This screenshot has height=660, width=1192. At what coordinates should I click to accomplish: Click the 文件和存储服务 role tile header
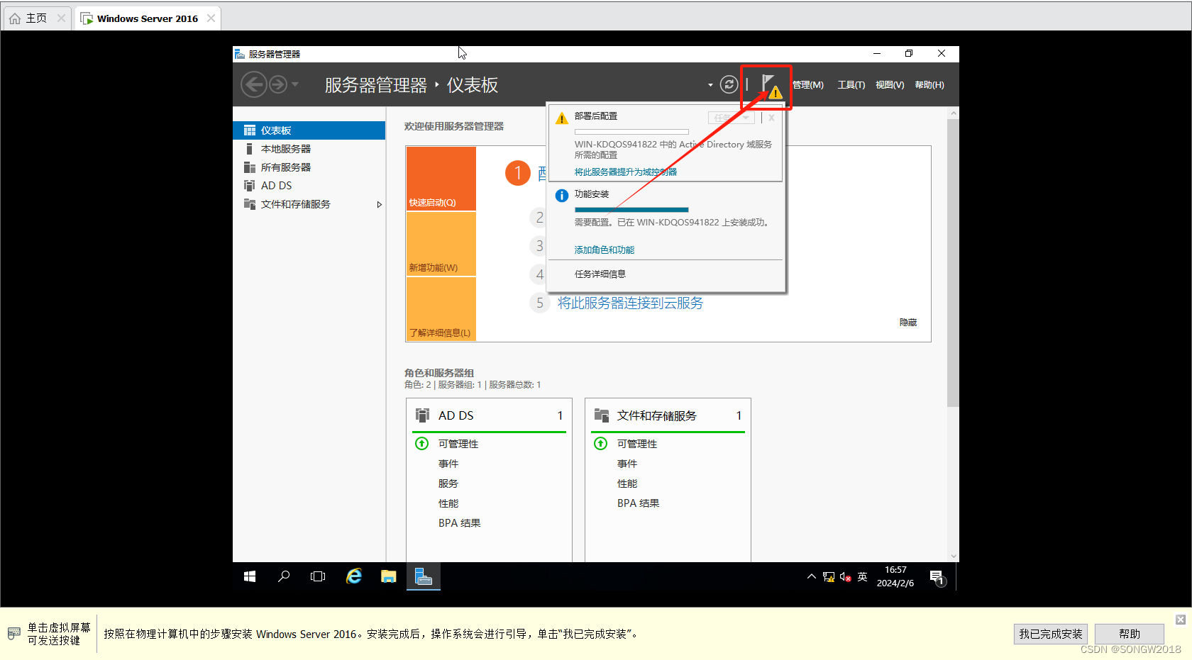point(668,415)
